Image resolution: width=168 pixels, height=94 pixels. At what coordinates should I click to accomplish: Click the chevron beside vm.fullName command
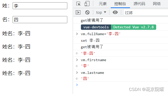(x=77, y=34)
